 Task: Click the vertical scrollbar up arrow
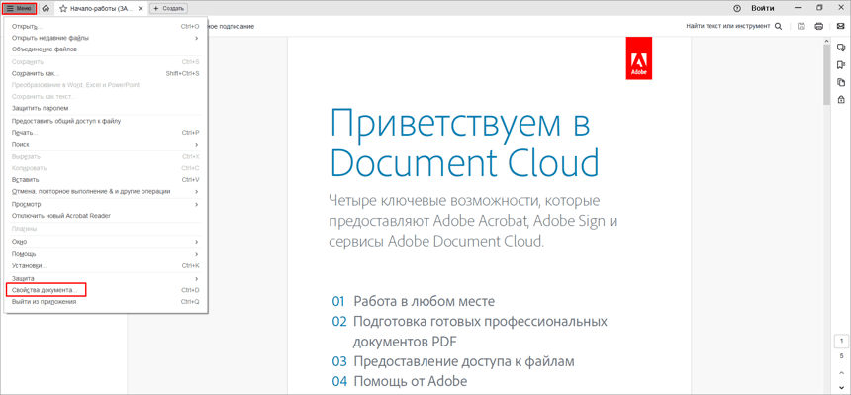click(826, 42)
